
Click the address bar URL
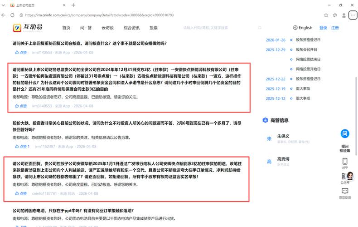click(x=99, y=15)
